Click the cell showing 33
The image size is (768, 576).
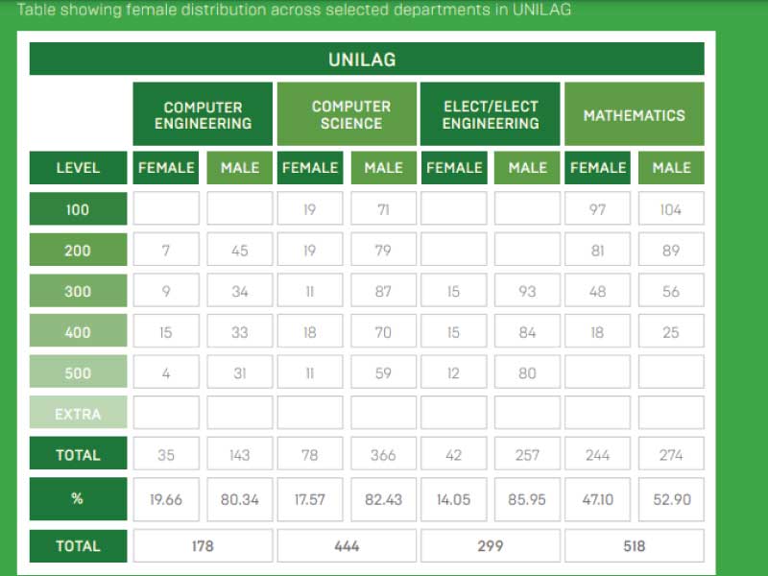pos(239,331)
